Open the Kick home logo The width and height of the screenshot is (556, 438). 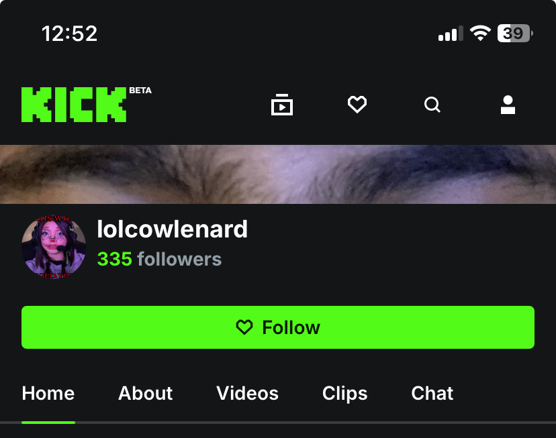[74, 105]
